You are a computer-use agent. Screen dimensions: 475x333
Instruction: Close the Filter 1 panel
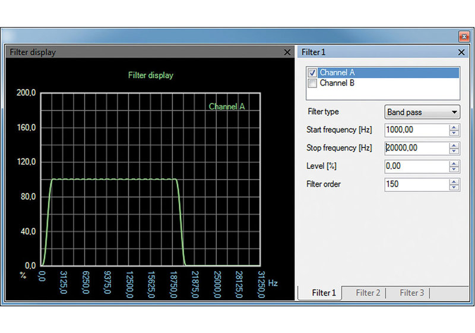click(461, 52)
